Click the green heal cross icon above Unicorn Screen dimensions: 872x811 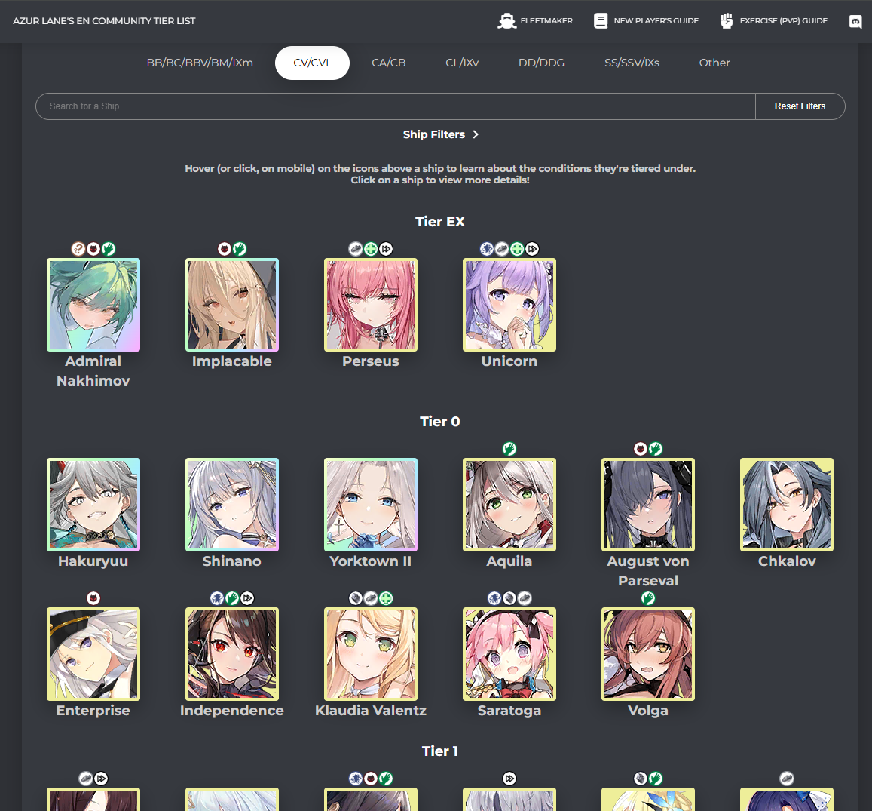pos(517,249)
